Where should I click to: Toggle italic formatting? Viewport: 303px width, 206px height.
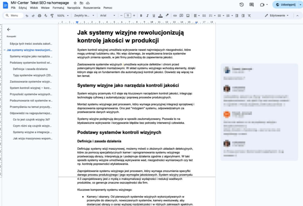click(x=147, y=15)
